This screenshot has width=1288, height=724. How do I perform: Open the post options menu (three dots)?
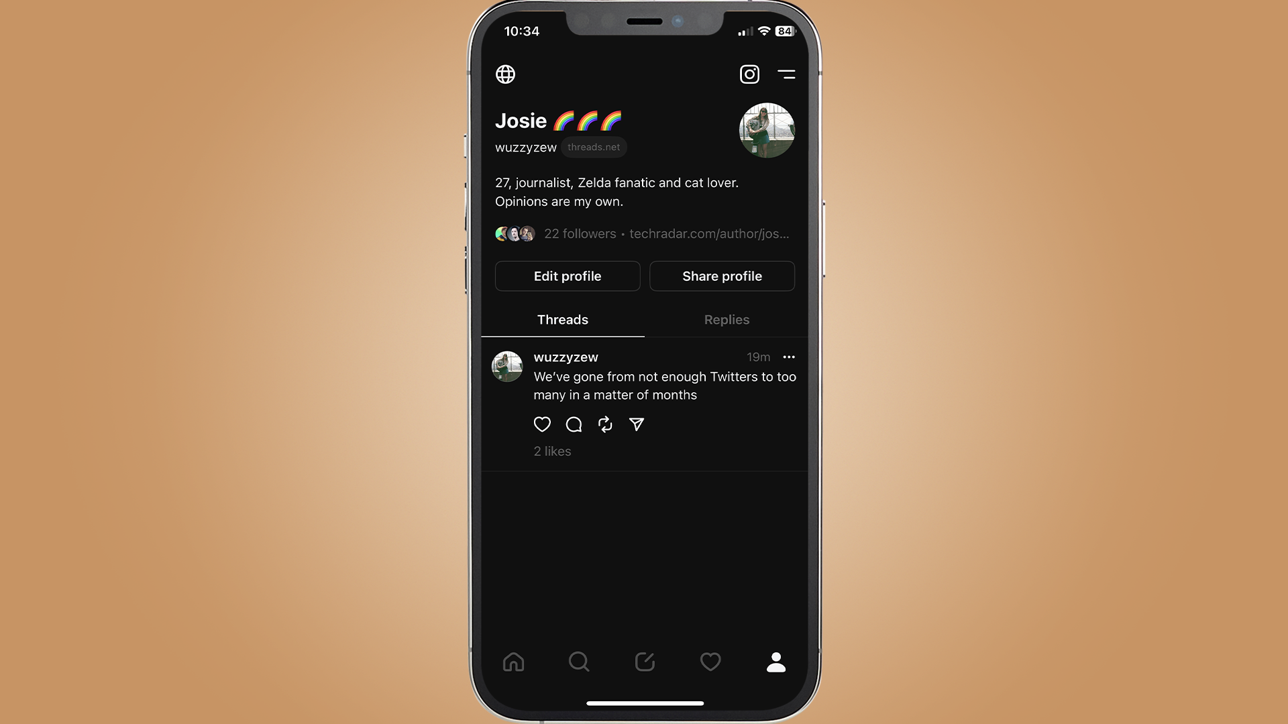coord(789,357)
